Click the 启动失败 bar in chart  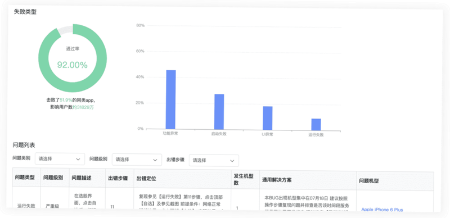[x=219, y=112]
